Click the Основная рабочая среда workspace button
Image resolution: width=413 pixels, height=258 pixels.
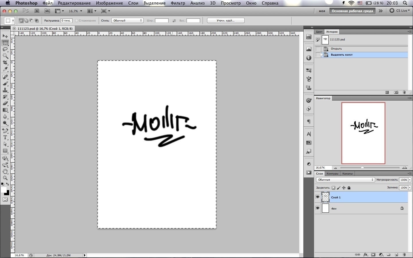pyautogui.click(x=352, y=11)
